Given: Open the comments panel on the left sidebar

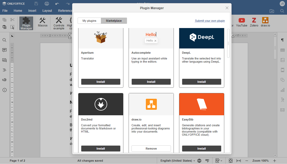Looking at the screenshot, I should coord(4,50).
